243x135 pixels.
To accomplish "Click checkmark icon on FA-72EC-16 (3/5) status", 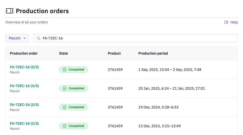I will tap(65, 107).
